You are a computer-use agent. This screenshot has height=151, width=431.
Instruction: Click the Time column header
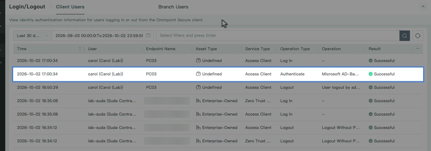(x=22, y=49)
